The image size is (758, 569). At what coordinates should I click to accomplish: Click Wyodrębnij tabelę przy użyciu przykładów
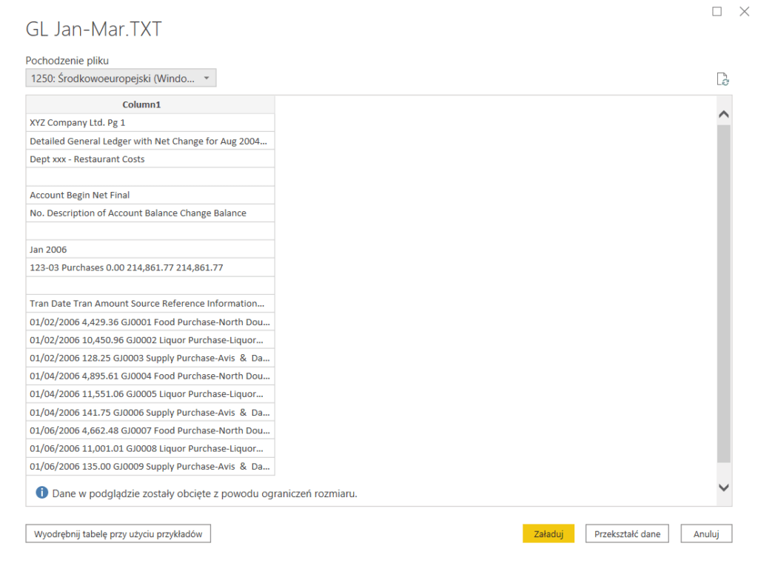[118, 533]
